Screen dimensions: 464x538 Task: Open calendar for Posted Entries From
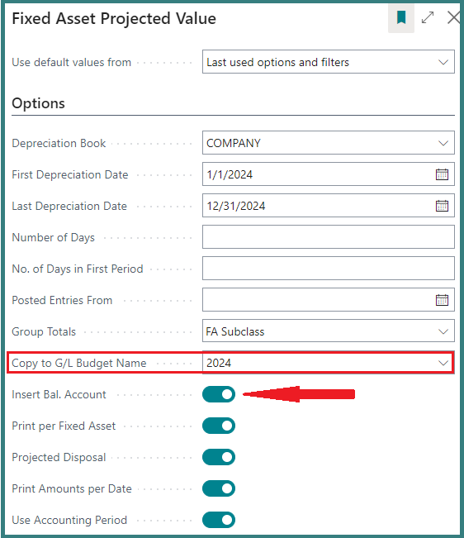click(442, 300)
